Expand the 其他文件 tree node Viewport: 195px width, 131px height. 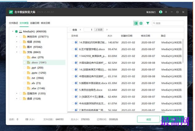17,37
